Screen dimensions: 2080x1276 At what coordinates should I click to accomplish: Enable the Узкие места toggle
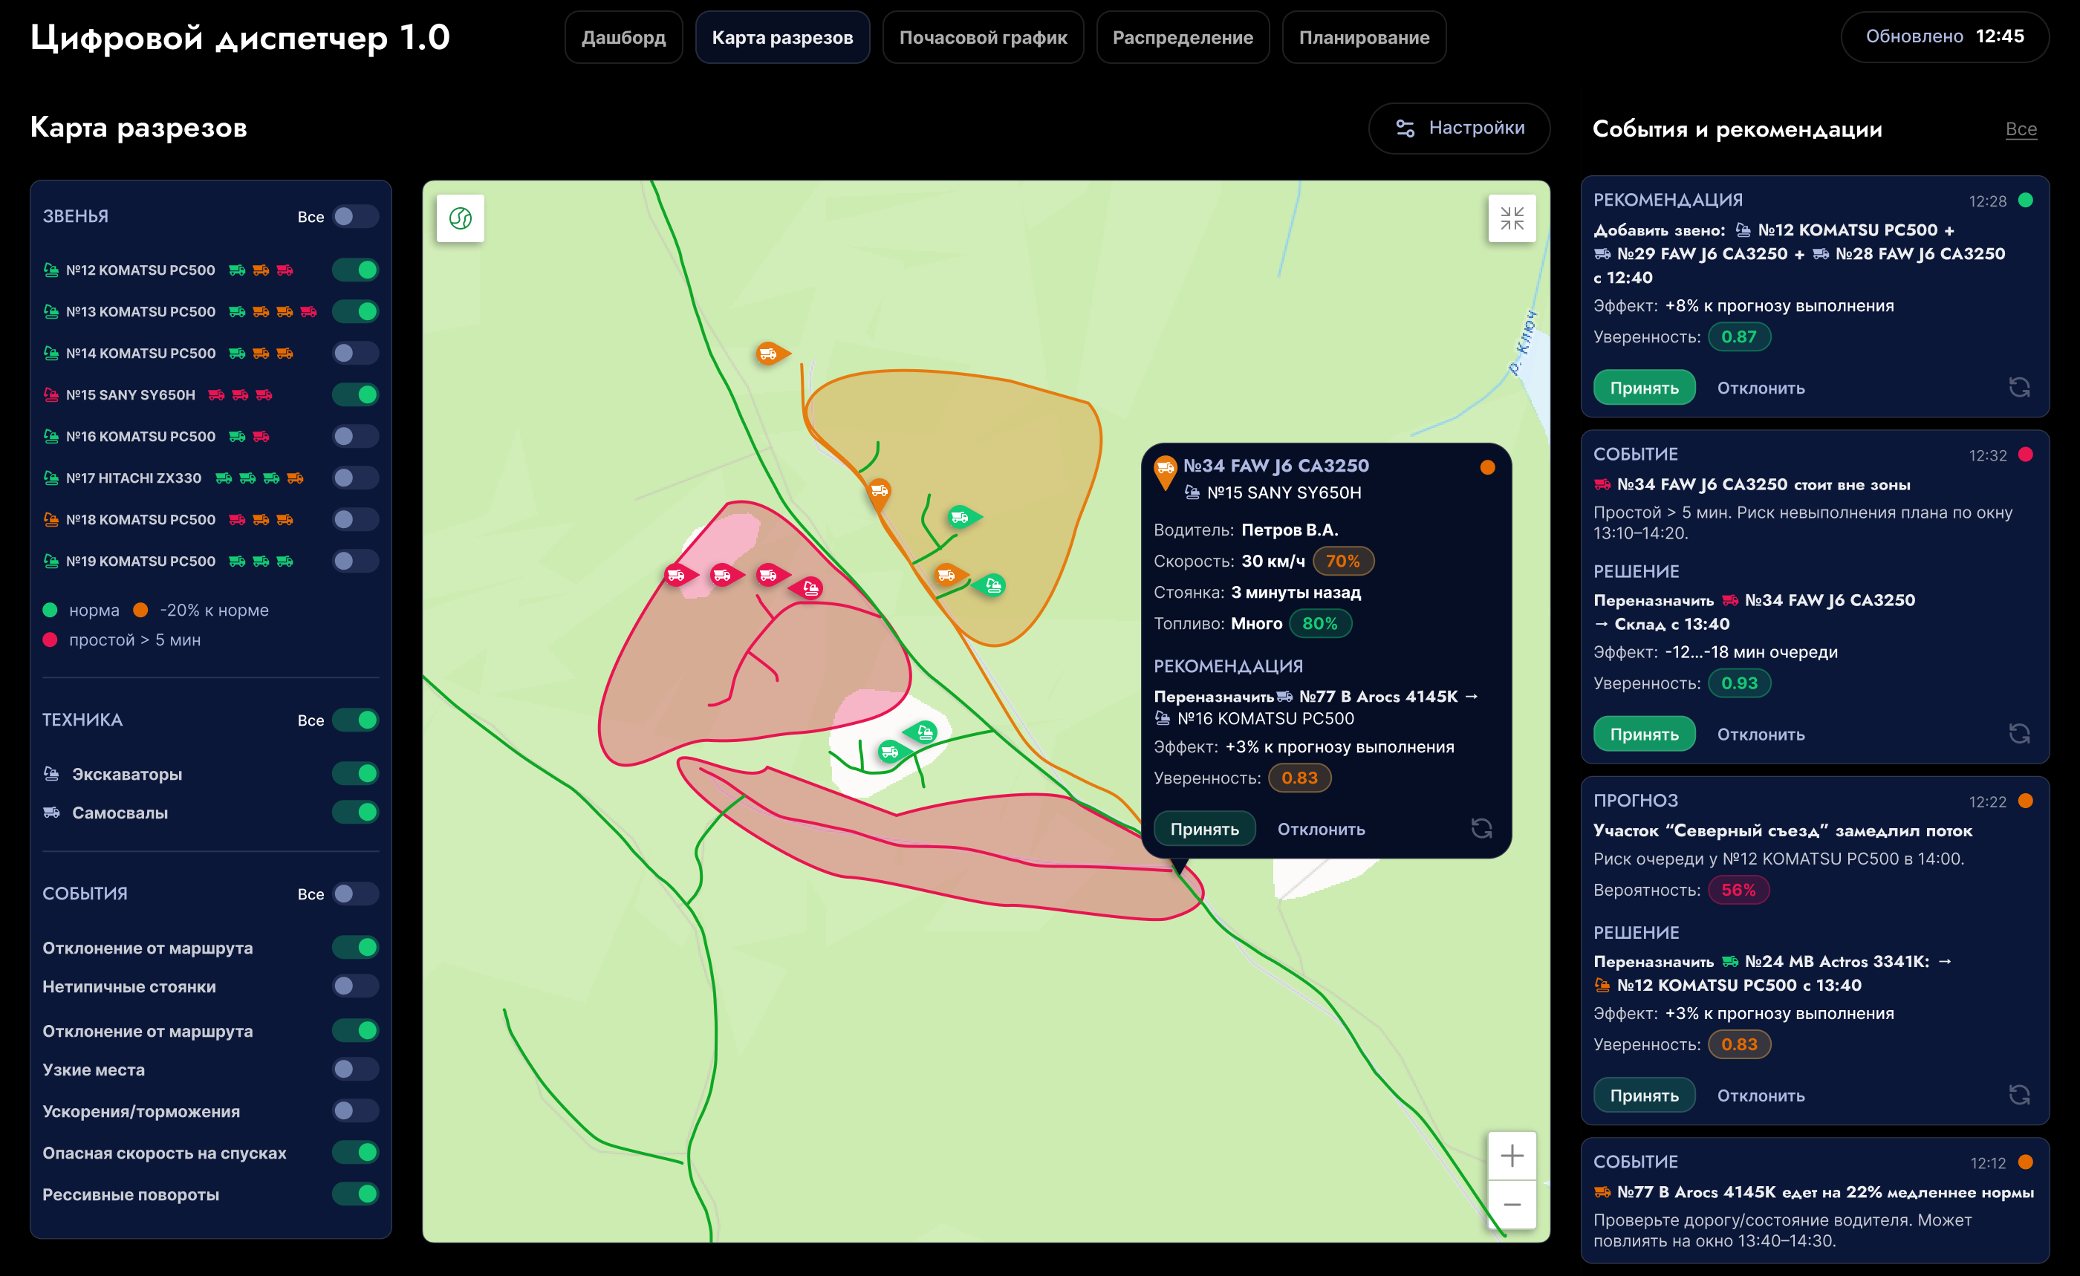355,1070
